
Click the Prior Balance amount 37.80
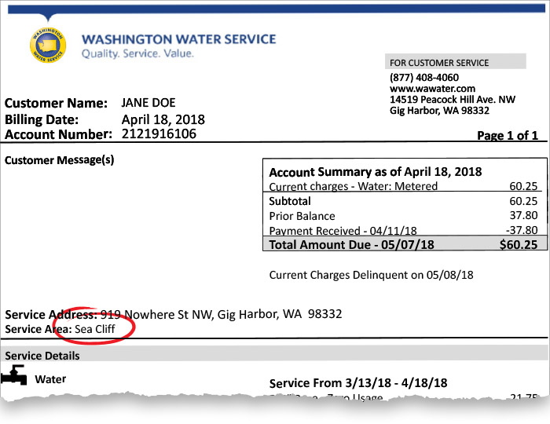521,216
